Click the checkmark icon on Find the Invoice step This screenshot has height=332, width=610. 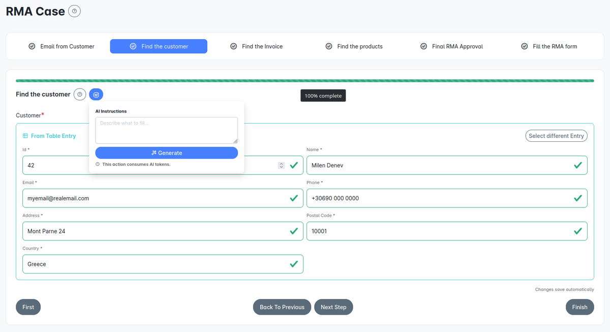tap(233, 46)
